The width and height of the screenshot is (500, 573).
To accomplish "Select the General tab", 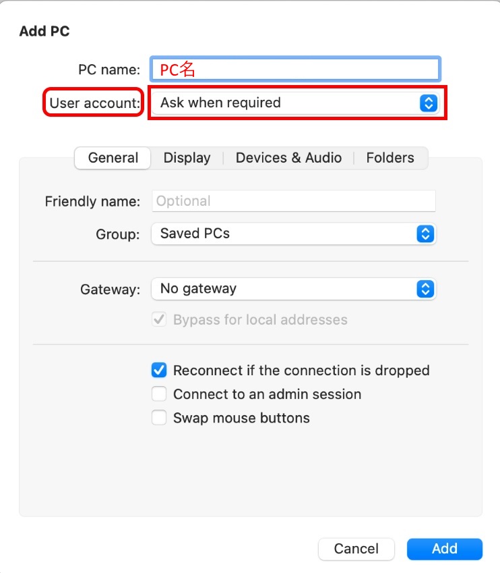I will pyautogui.click(x=113, y=158).
